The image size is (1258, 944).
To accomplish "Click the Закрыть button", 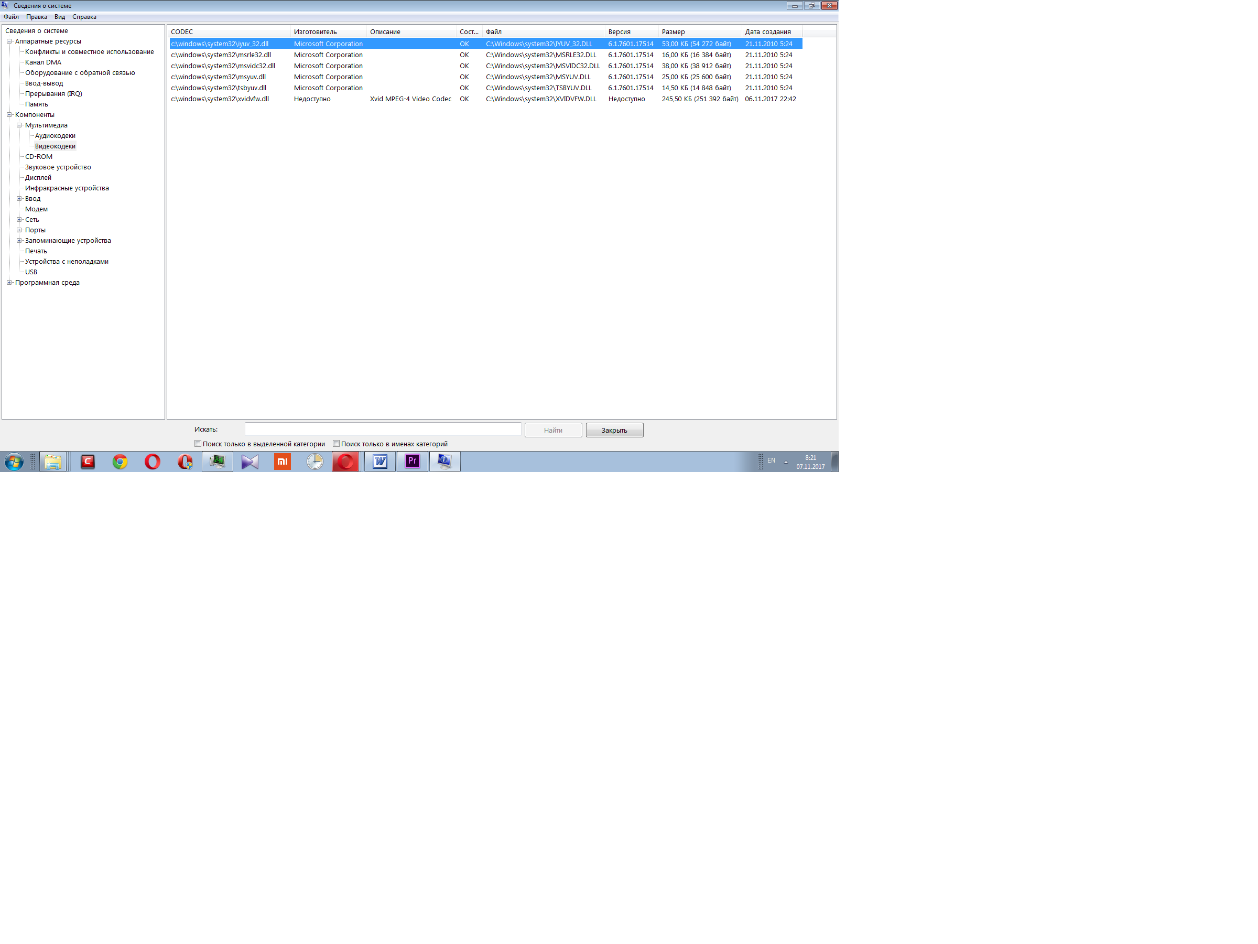I will [614, 430].
